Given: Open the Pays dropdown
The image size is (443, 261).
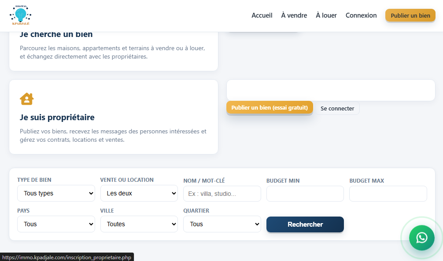Looking at the screenshot, I should (x=56, y=224).
